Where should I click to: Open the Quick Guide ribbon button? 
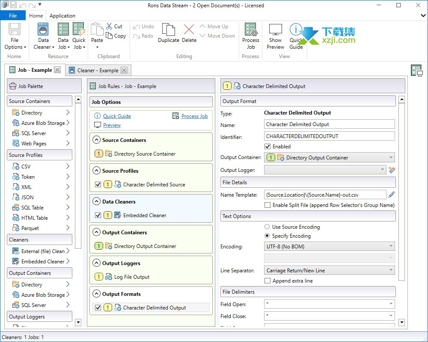pos(296,36)
